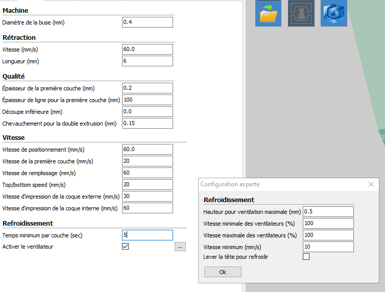Click the Rétraction Longueur field
Image resolution: width=385 pixels, height=292 pixels.
(x=148, y=61)
